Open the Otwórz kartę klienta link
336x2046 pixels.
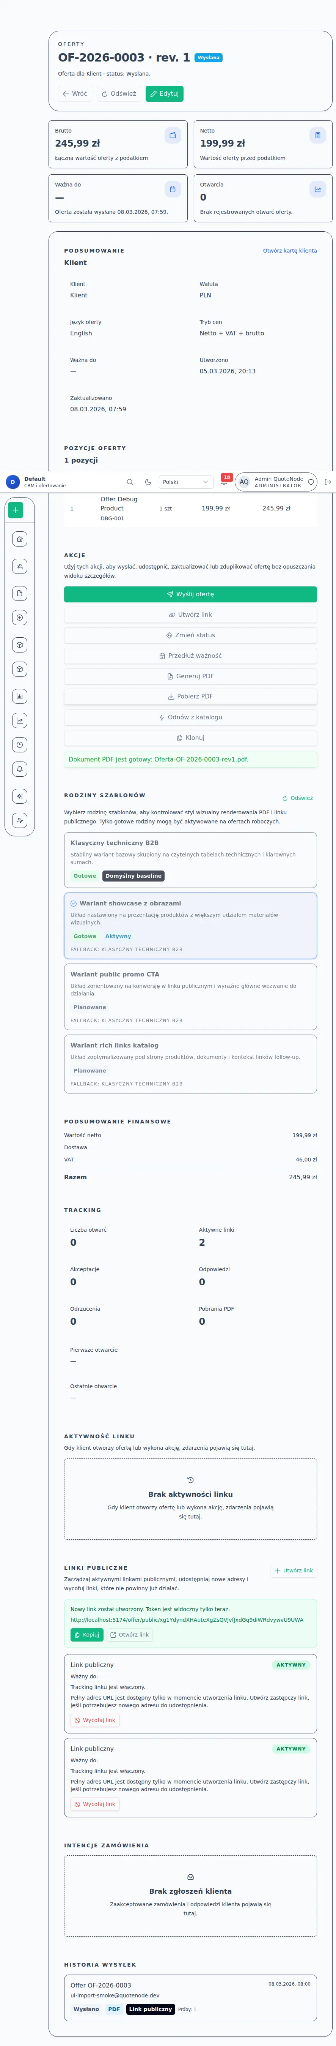[289, 251]
